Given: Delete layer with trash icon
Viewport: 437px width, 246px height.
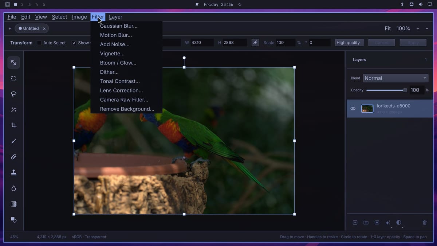Looking at the screenshot, I should point(425,222).
